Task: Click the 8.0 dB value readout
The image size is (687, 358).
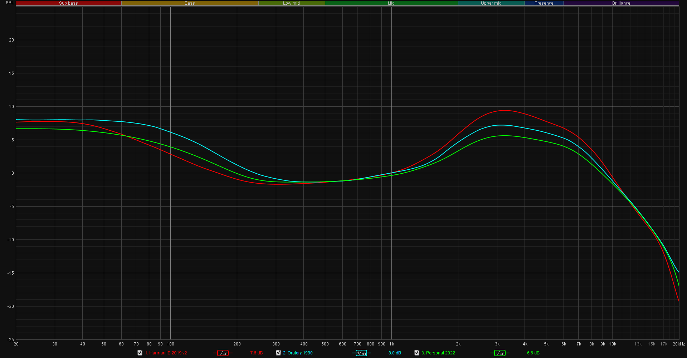Action: pos(395,353)
